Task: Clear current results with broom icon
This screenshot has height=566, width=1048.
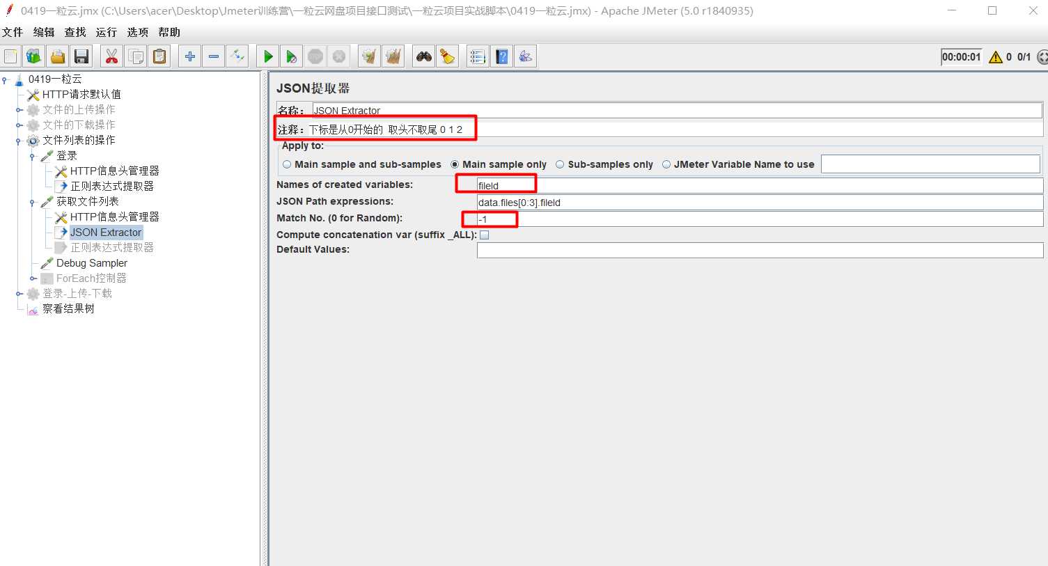Action: coord(369,56)
